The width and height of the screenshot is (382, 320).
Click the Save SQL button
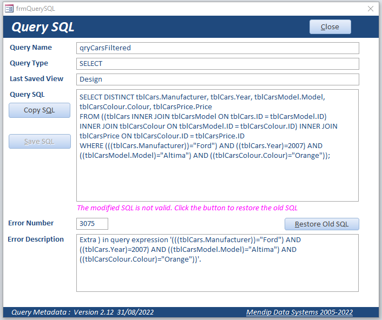point(39,142)
